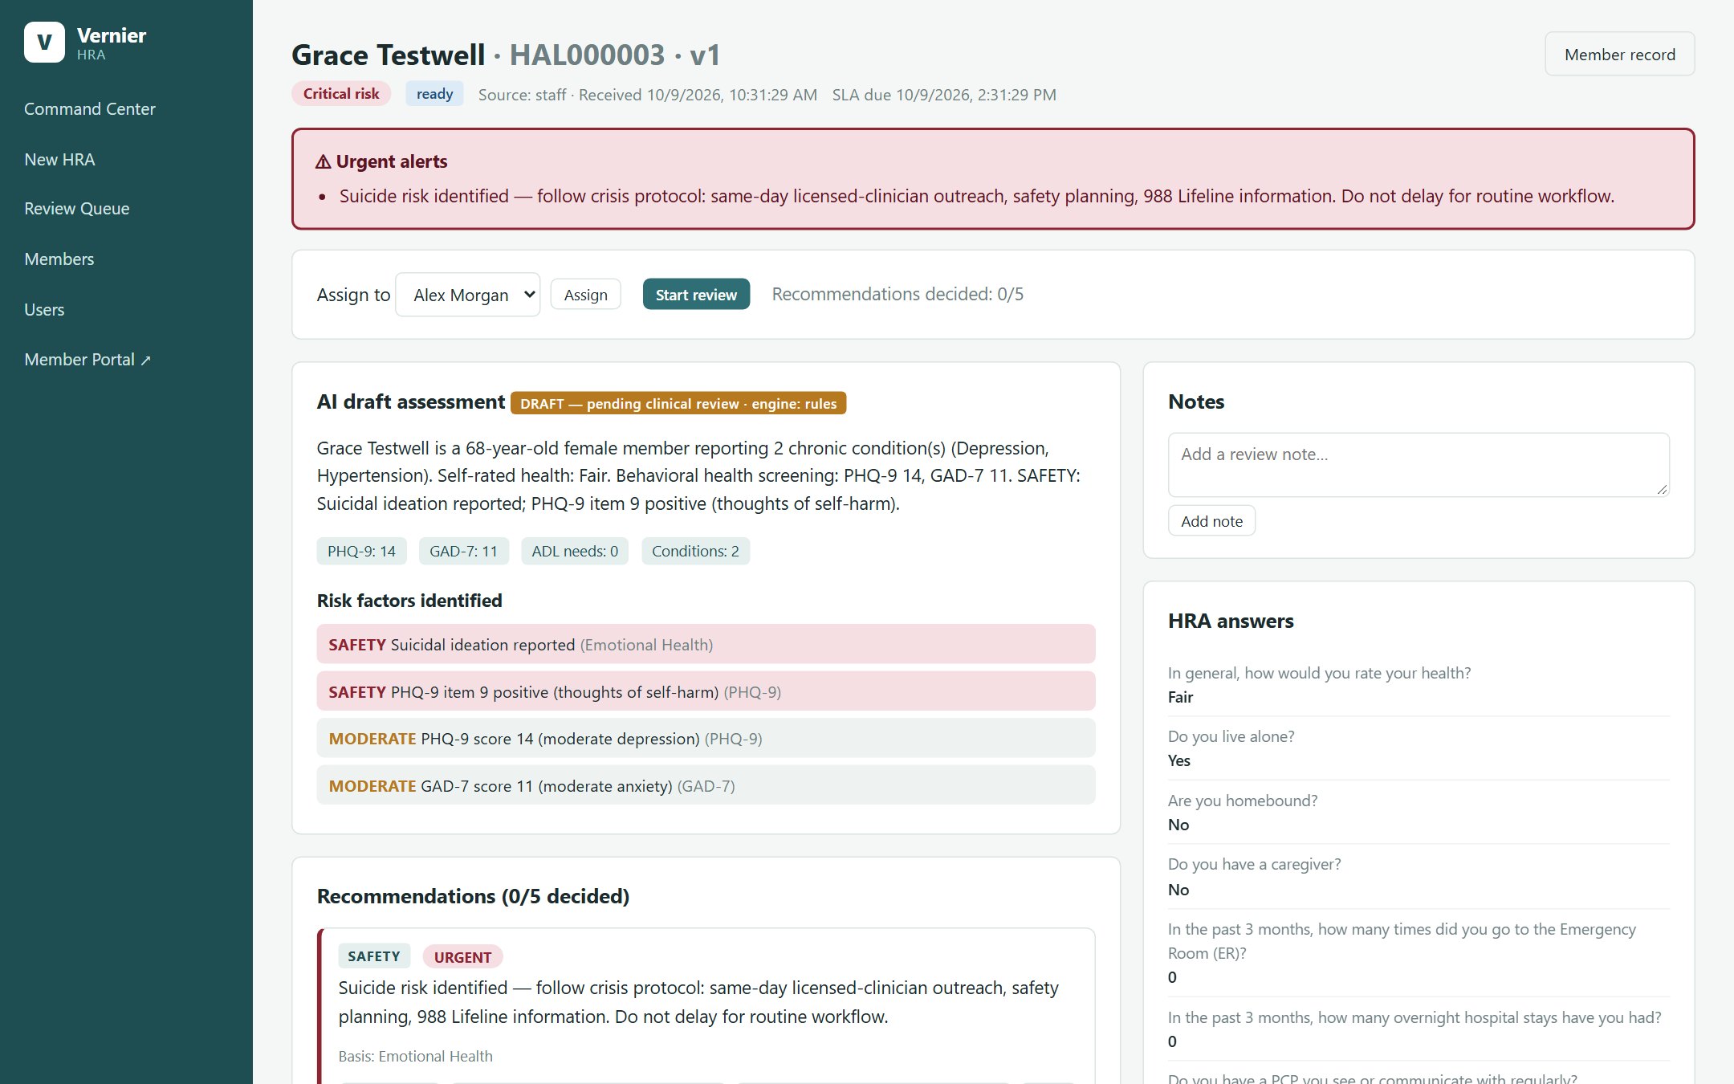Click the Recommendations (0/5 decided) heading

pos(473,896)
